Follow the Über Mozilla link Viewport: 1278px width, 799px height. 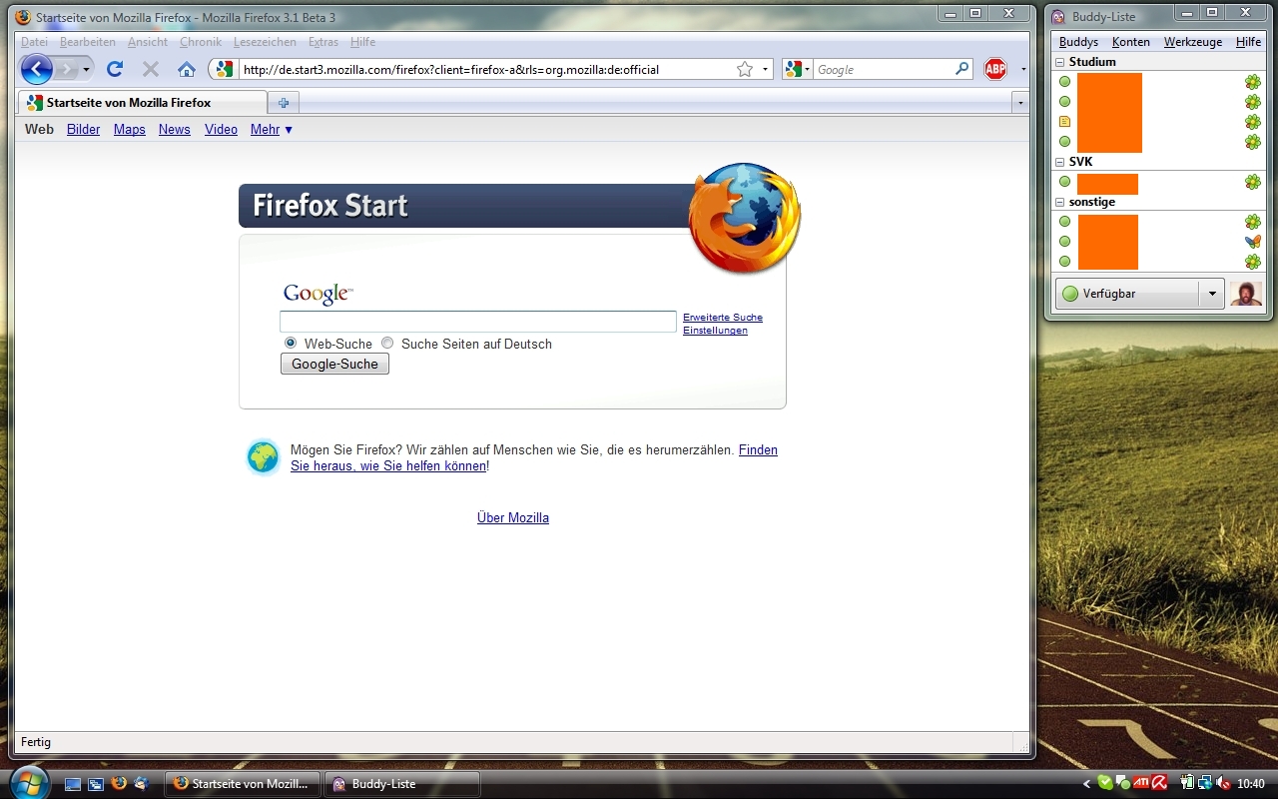[513, 518]
